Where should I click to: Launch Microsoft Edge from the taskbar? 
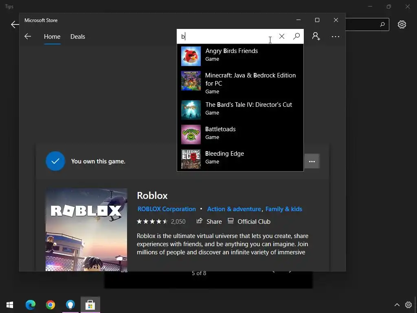pos(30,305)
